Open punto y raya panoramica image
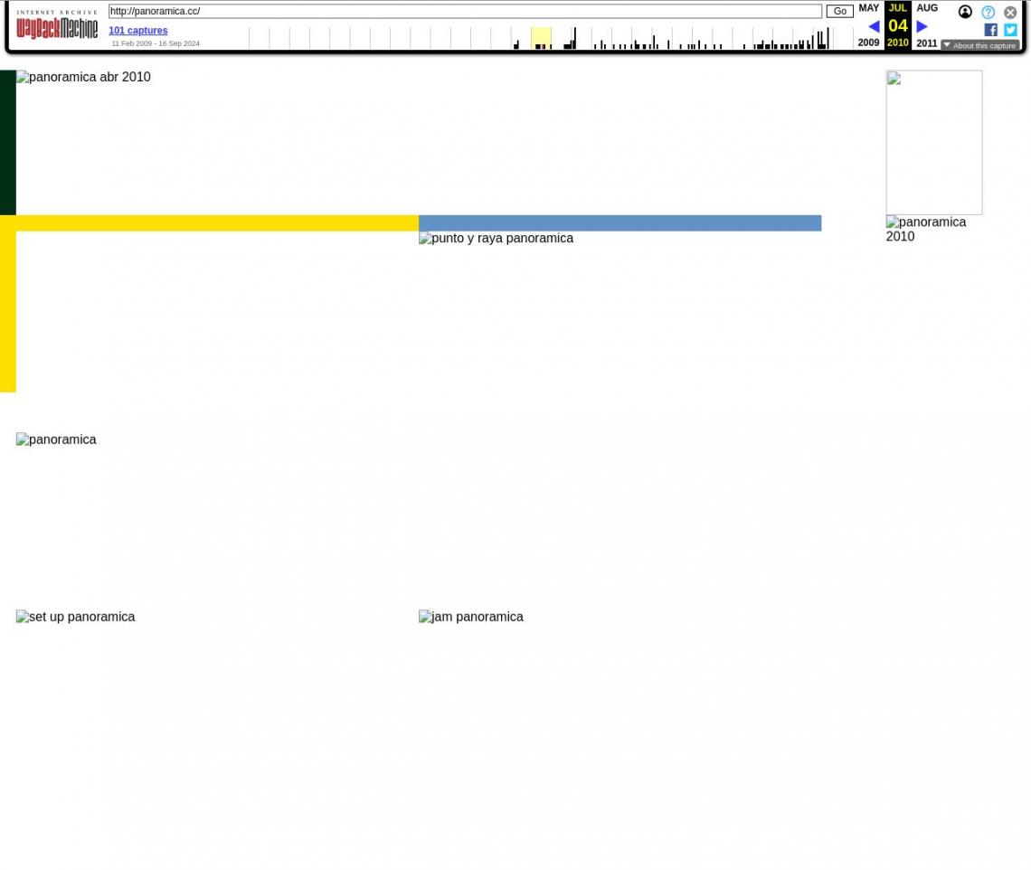This screenshot has height=870, width=1031. click(496, 238)
